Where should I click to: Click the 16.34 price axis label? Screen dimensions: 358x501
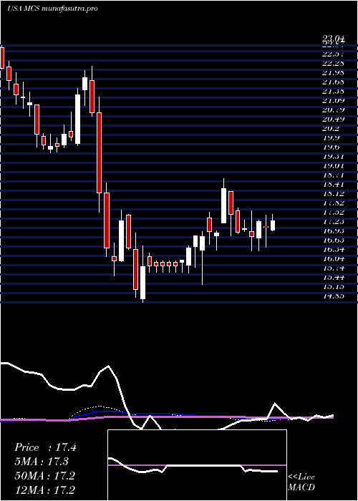point(334,249)
